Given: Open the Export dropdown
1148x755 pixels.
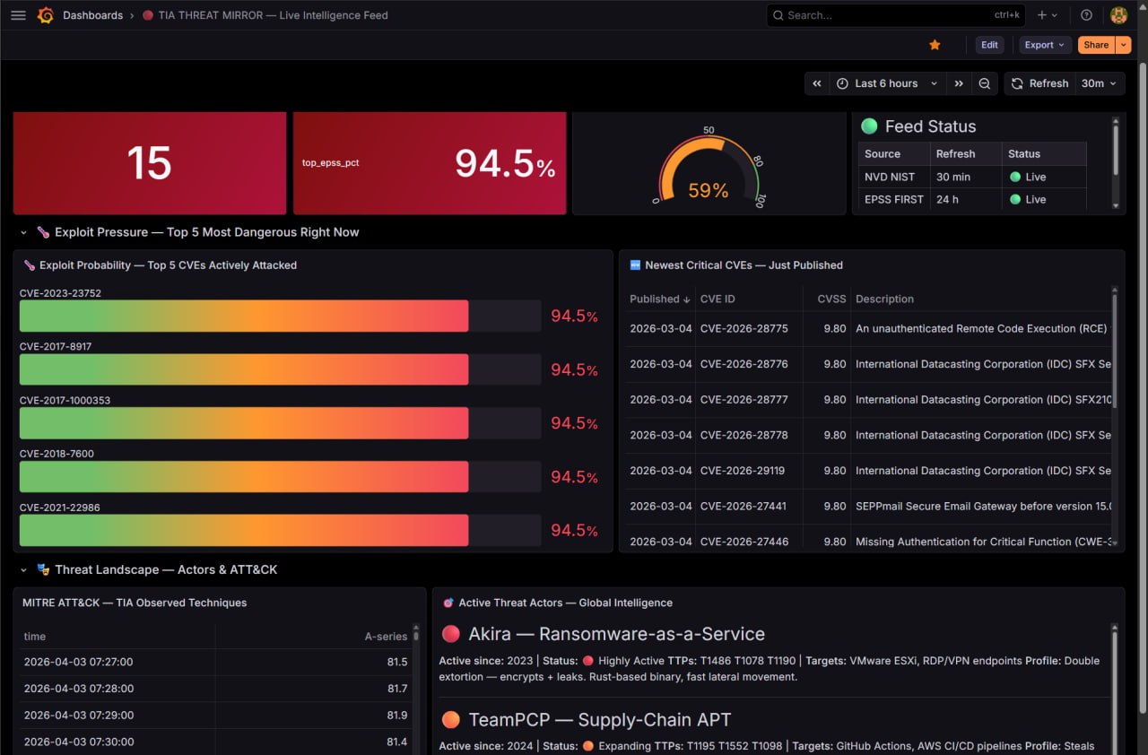Looking at the screenshot, I should click(1045, 44).
